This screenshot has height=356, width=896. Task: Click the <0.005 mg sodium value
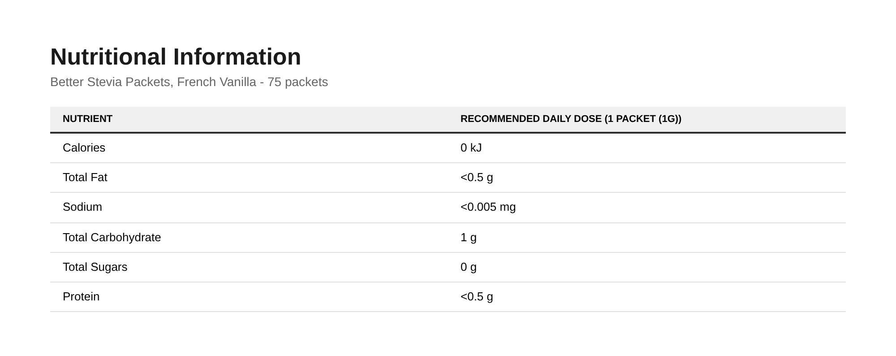(x=488, y=207)
